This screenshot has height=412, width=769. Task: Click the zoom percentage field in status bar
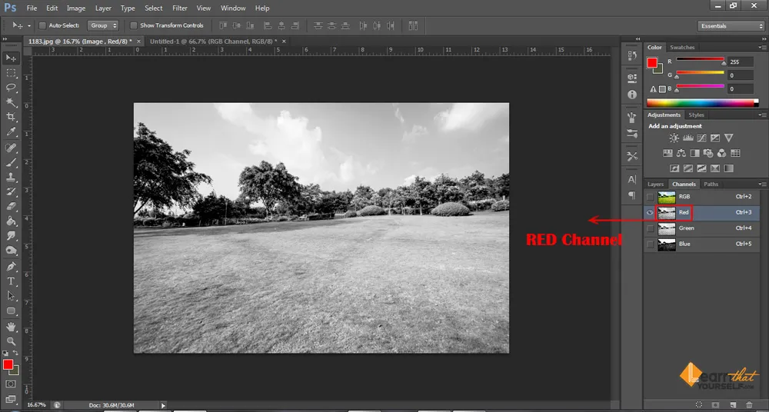(x=35, y=404)
